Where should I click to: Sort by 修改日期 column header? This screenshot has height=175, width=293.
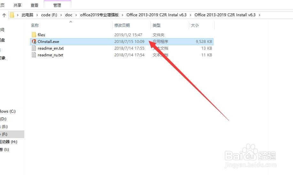pos(122,25)
